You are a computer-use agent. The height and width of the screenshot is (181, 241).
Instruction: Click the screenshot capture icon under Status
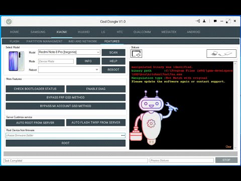(136, 54)
